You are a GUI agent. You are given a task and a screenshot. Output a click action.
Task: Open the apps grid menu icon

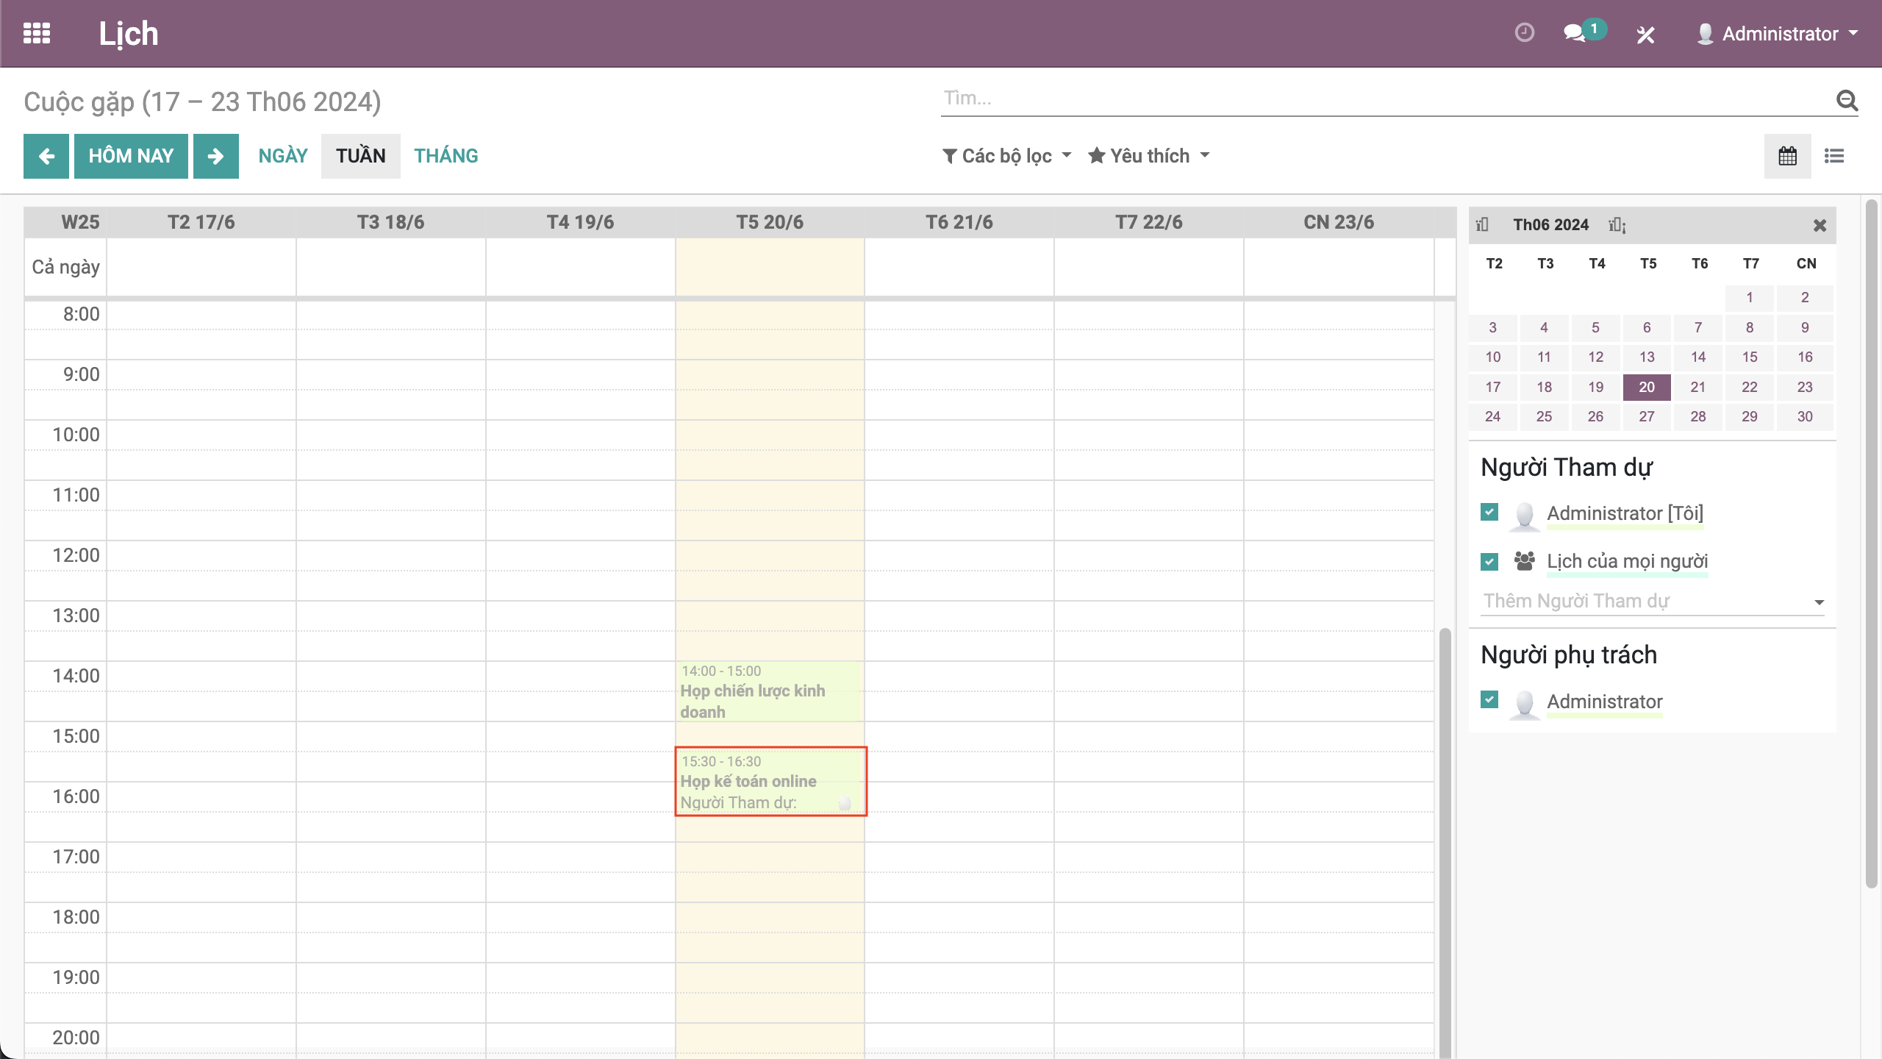37,34
